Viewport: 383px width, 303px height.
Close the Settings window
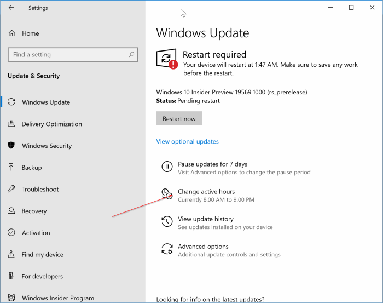pyautogui.click(x=372, y=8)
